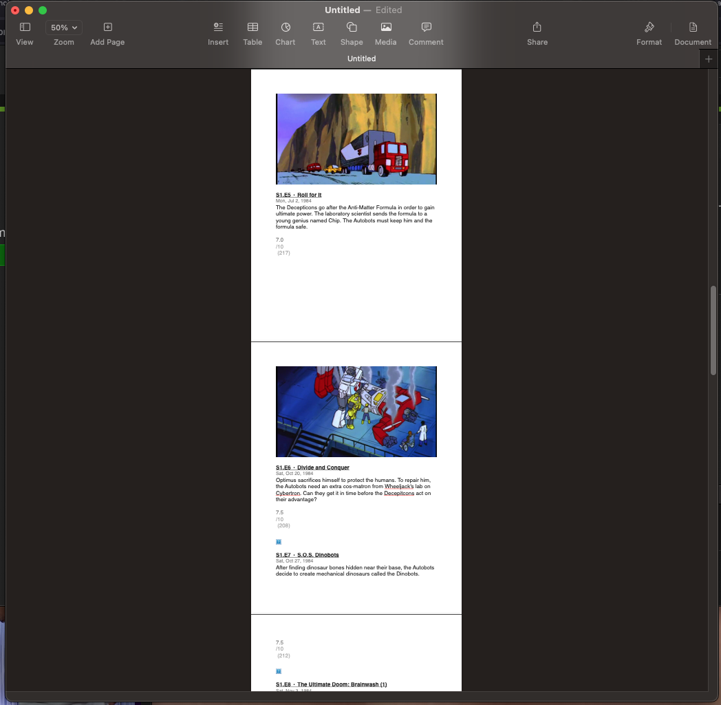The height and width of the screenshot is (705, 721).
Task: Click the Share icon
Action: pos(537,27)
